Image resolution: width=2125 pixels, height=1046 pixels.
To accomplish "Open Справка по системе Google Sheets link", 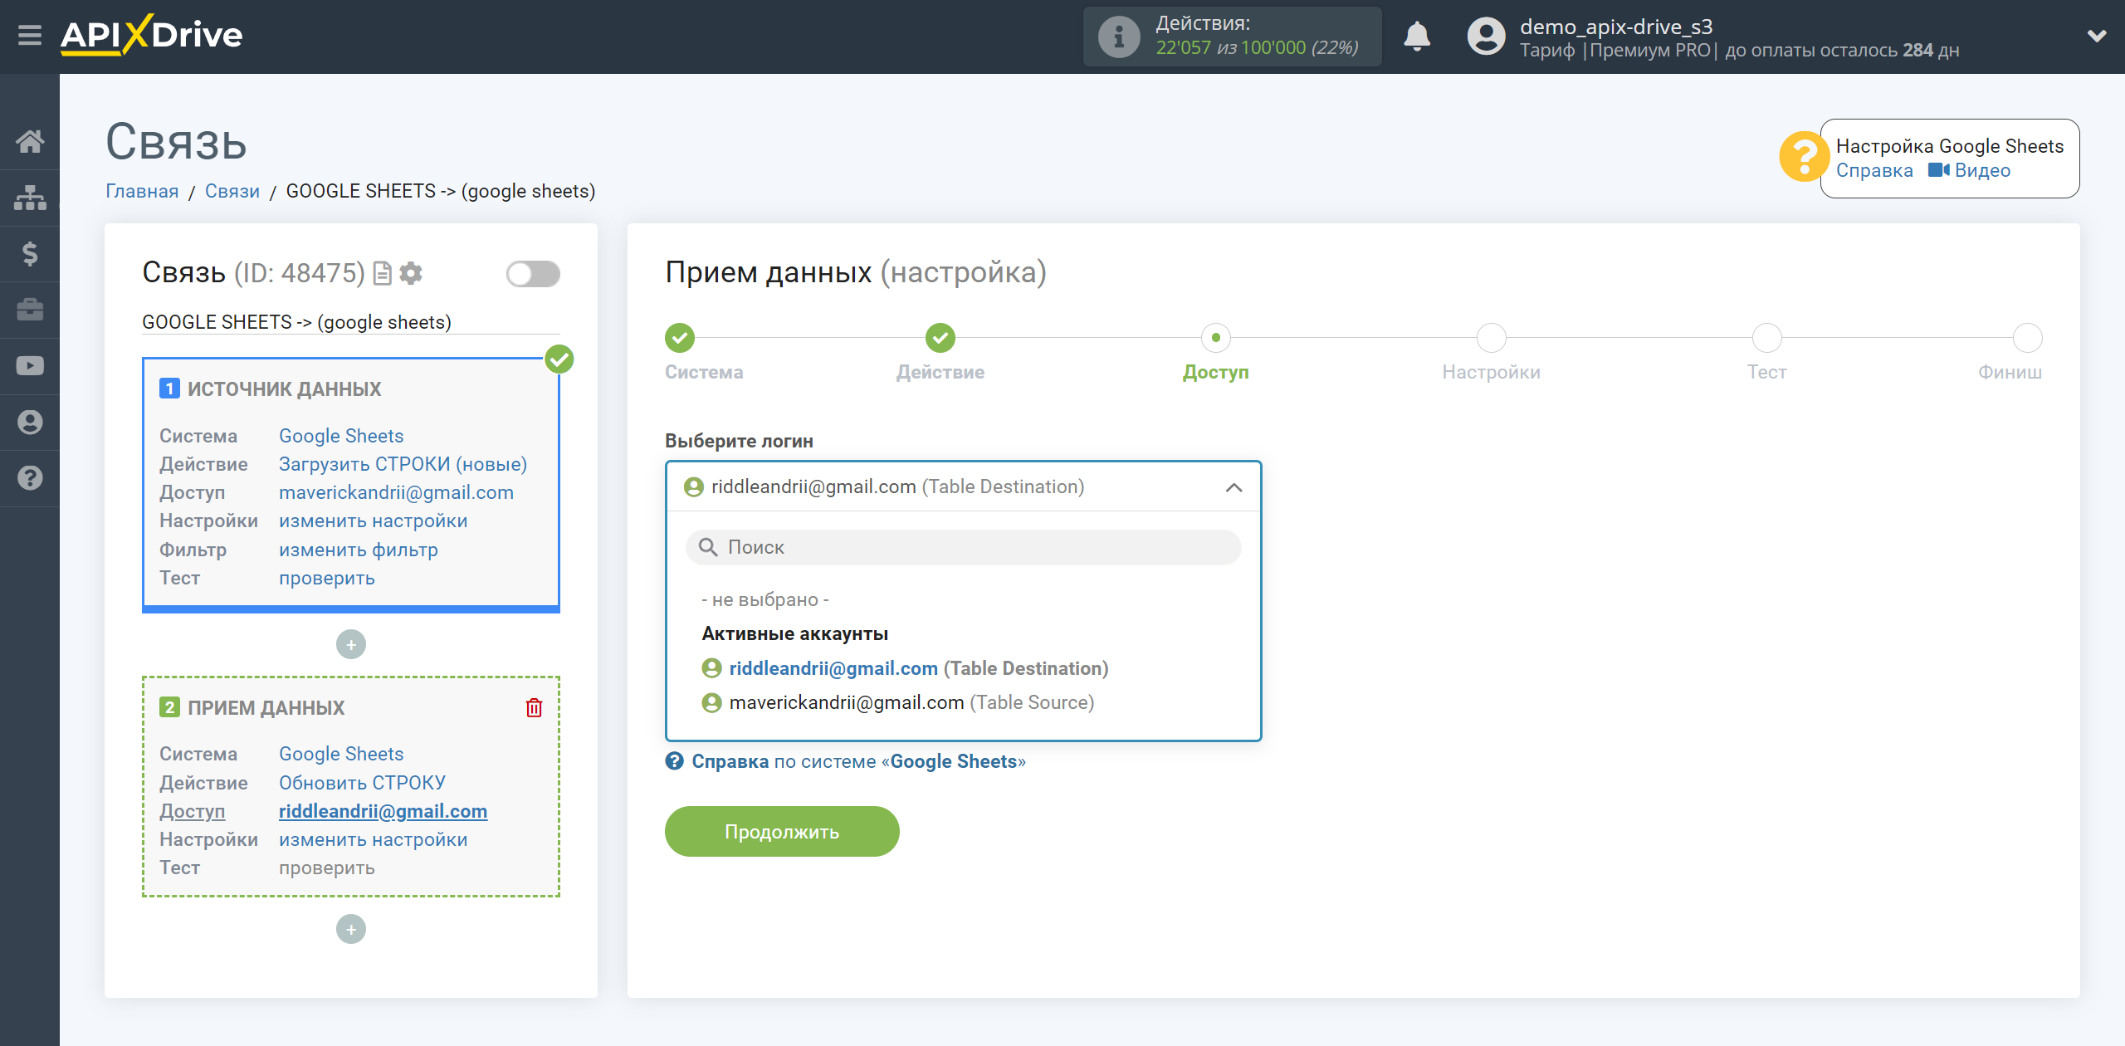I will [x=858, y=761].
